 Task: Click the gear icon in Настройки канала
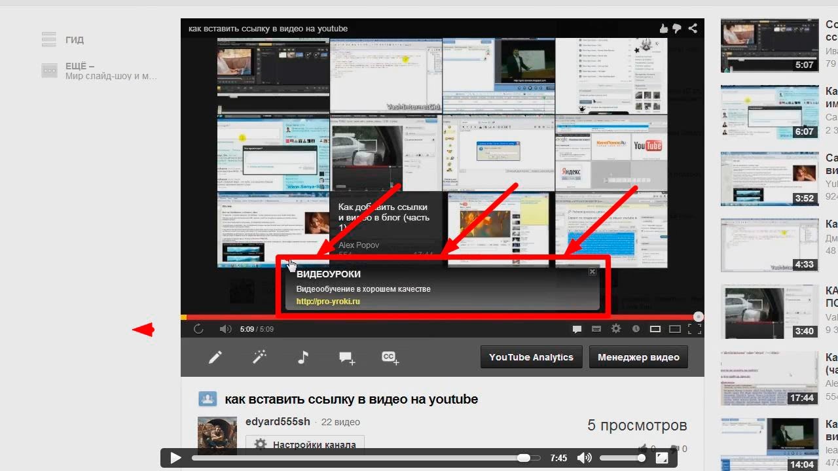pyautogui.click(x=261, y=445)
